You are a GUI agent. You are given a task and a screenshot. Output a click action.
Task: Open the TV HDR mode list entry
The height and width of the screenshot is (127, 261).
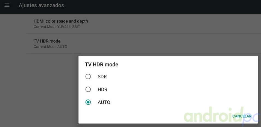point(144,44)
